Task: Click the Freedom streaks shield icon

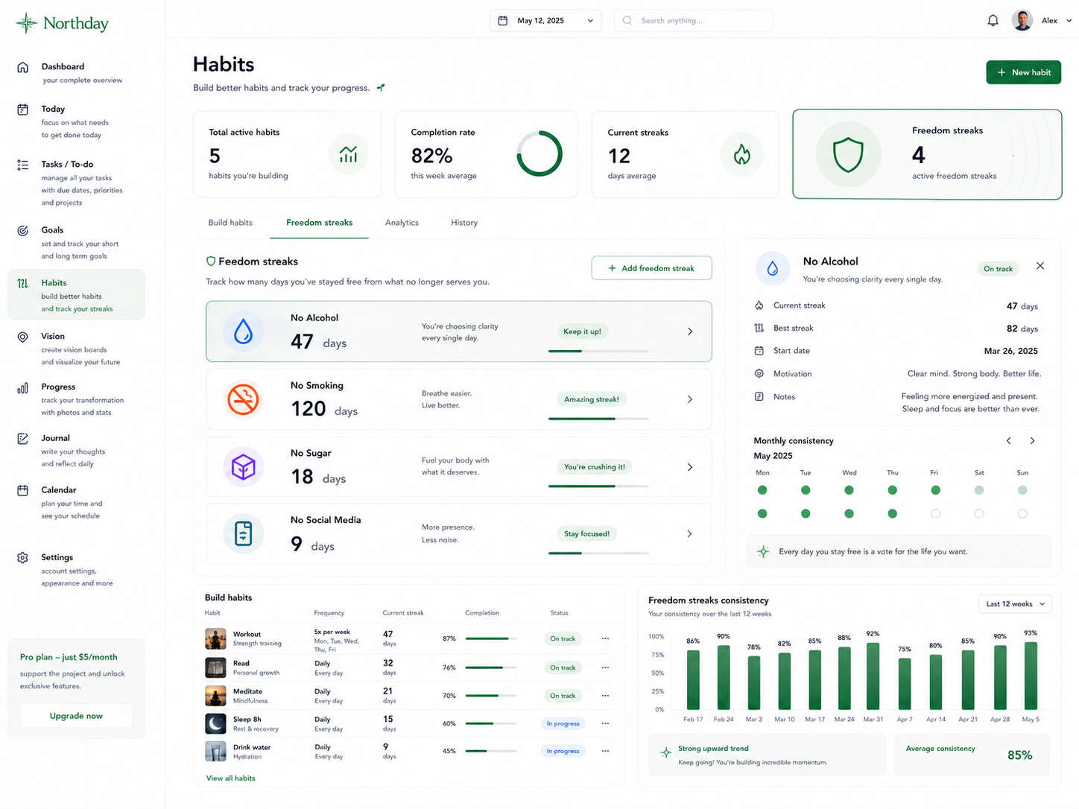Action: tap(848, 155)
